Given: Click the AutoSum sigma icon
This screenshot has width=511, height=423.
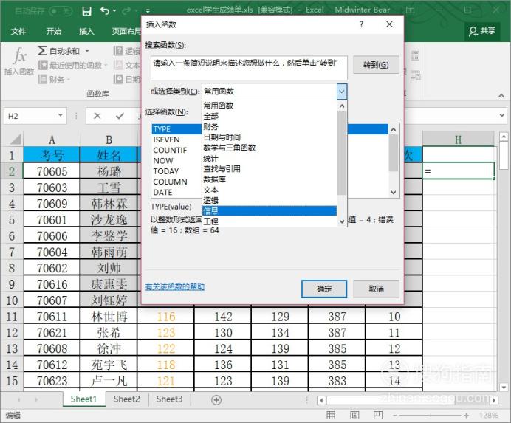Looking at the screenshot, I should [x=42, y=50].
